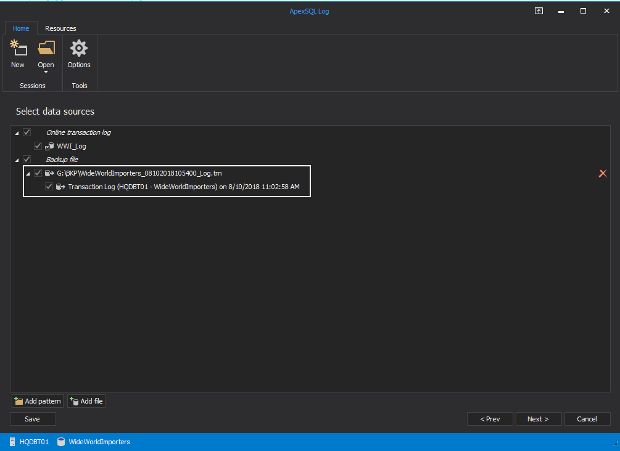The height and width of the screenshot is (451, 620).
Task: Collapse the G:\BKP .trn file node
Action: tap(28, 174)
